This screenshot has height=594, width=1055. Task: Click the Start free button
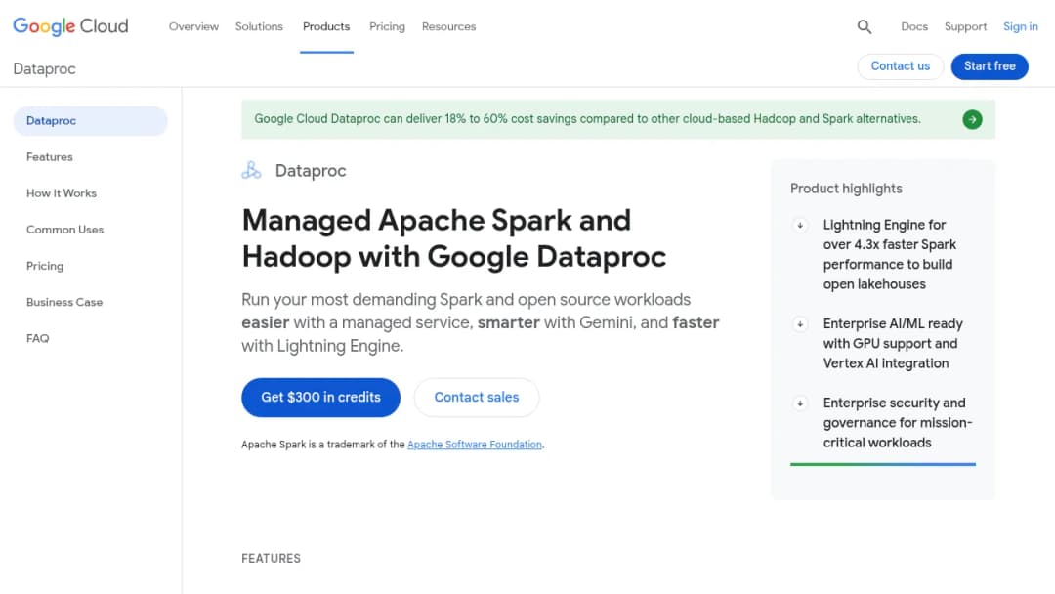point(990,66)
